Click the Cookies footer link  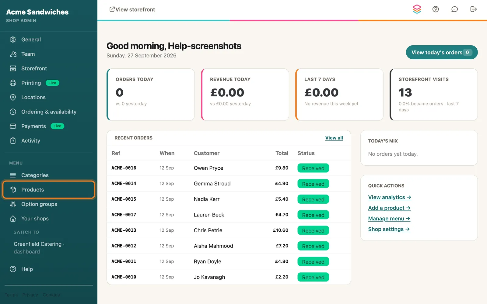pyautogui.click(x=51, y=295)
